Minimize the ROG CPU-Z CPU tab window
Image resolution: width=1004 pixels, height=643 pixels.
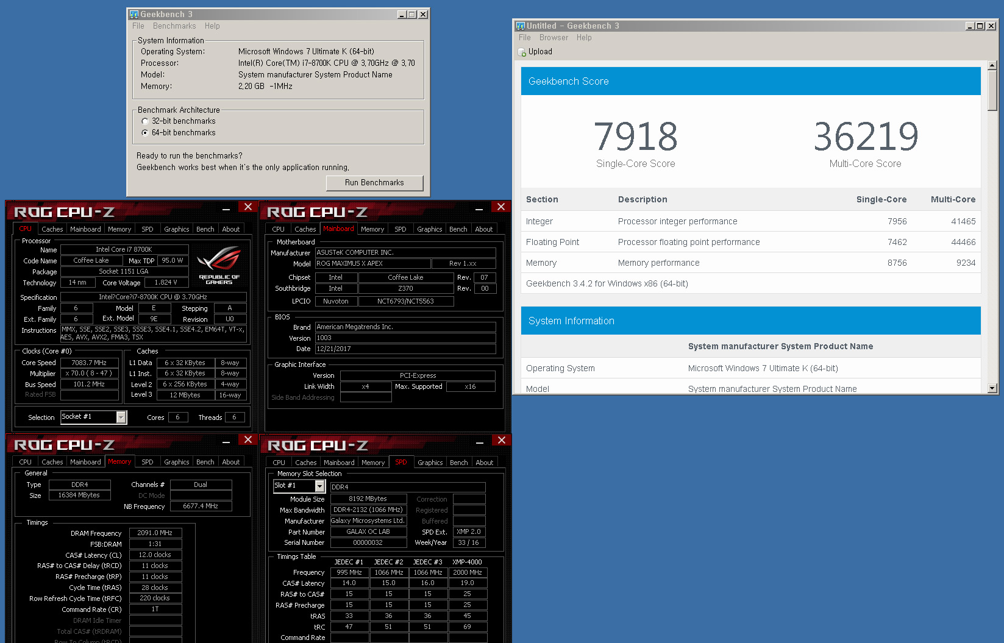click(226, 208)
